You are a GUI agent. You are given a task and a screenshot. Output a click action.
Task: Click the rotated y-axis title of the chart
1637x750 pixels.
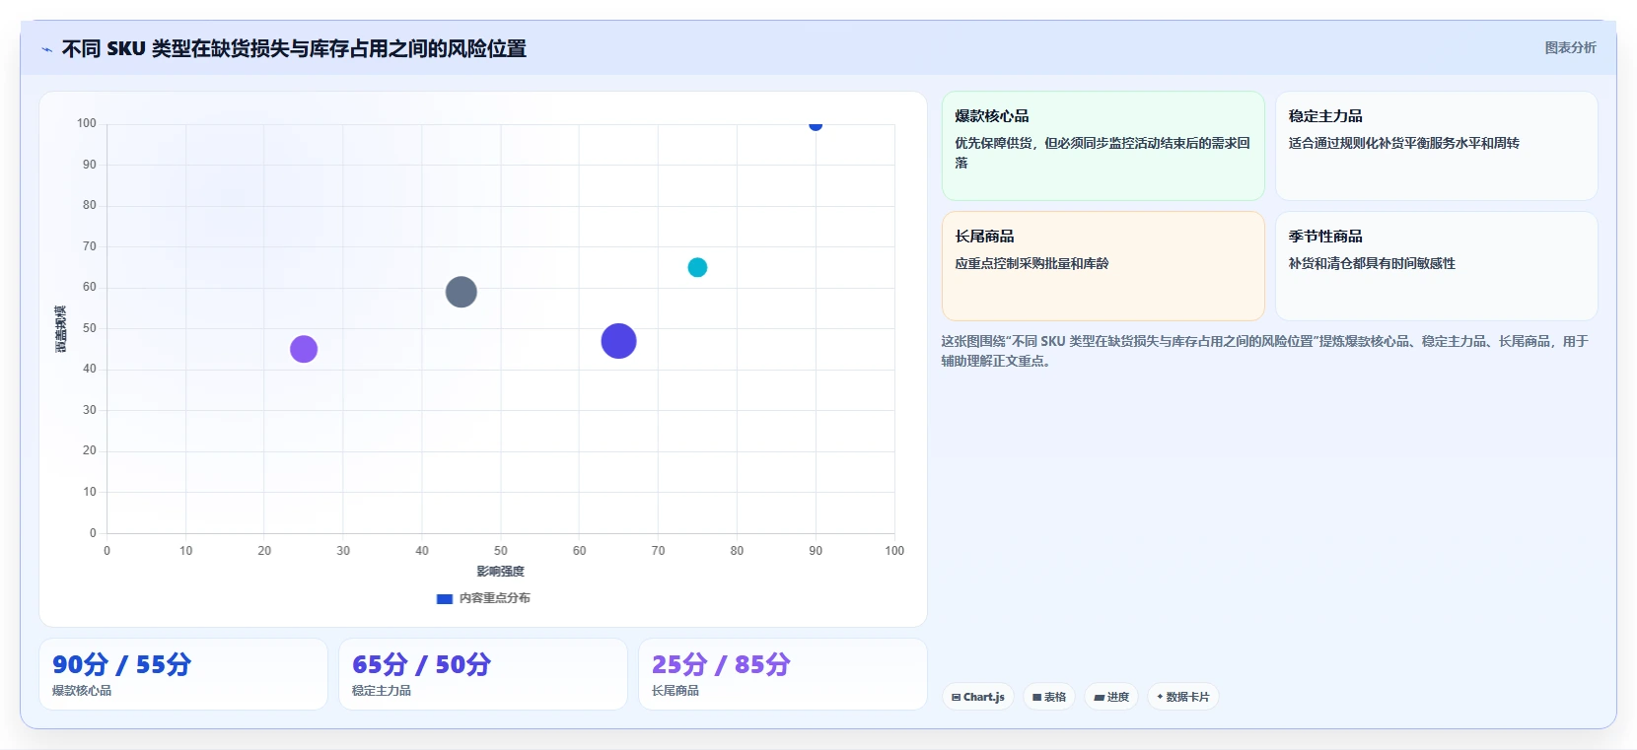tap(61, 329)
